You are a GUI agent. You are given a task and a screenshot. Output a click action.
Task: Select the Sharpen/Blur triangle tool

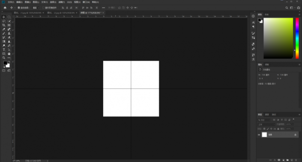pos(9,41)
